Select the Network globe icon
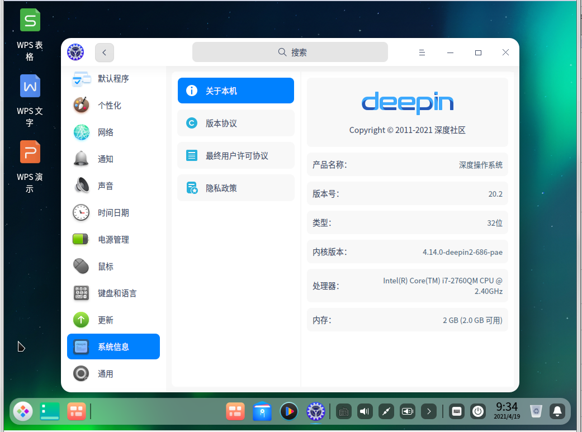Image resolution: width=582 pixels, height=432 pixels. pos(81,132)
